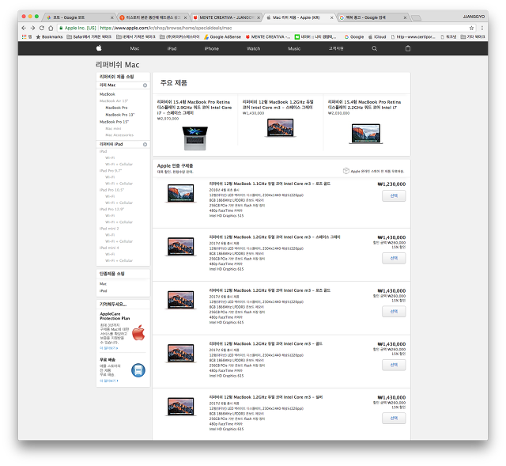The width and height of the screenshot is (506, 466).
Task: Switch to the 티스토리 browser tab
Action: pyautogui.click(x=153, y=17)
